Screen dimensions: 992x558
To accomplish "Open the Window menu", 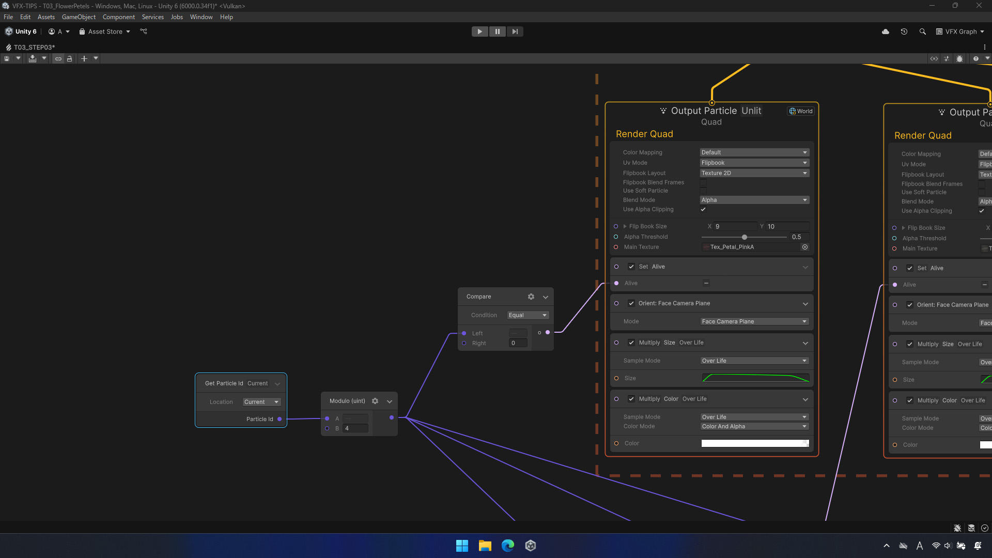I will (201, 17).
